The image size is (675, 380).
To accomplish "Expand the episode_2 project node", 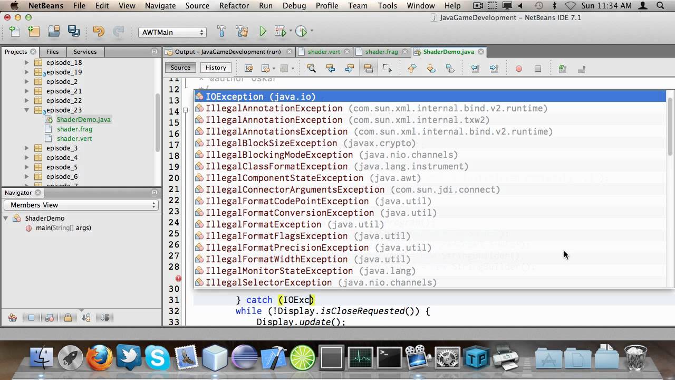I will 27,81.
